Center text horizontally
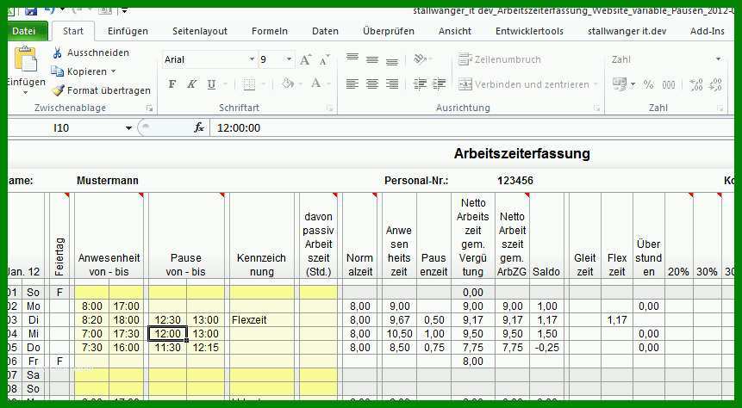This screenshot has height=408, width=742. pos(372,84)
